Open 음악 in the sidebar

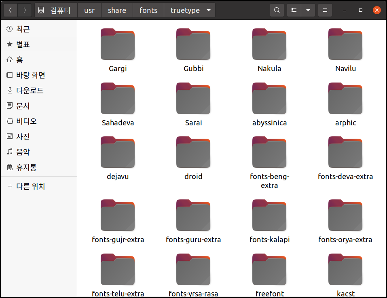[x=39, y=152]
